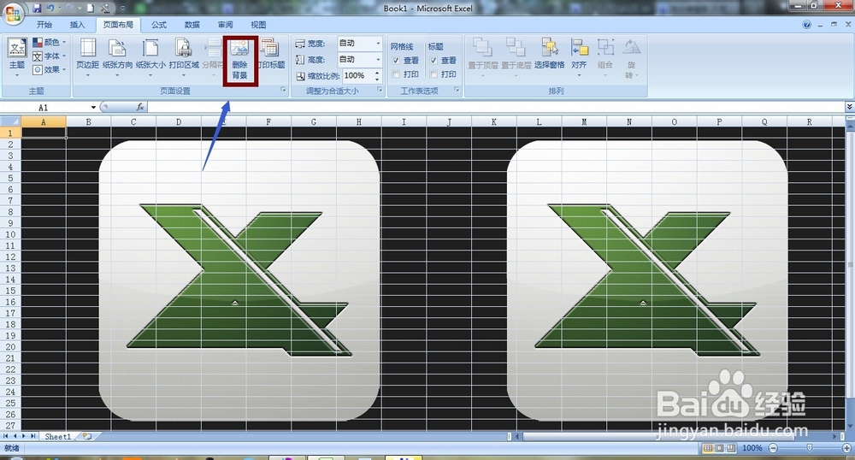The image size is (855, 460).
Task: Insert a new worksheet tab
Action: point(86,437)
